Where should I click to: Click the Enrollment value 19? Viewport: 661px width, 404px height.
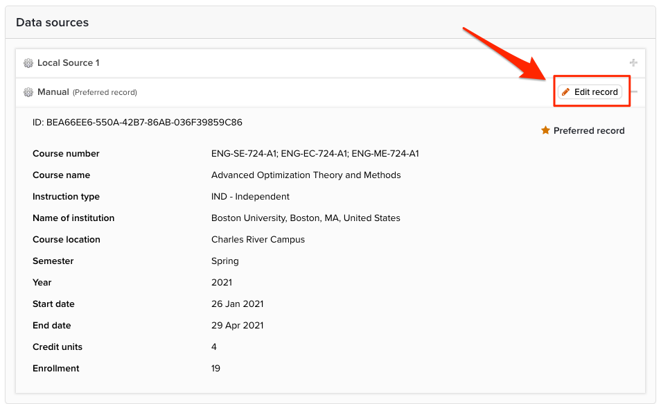216,369
